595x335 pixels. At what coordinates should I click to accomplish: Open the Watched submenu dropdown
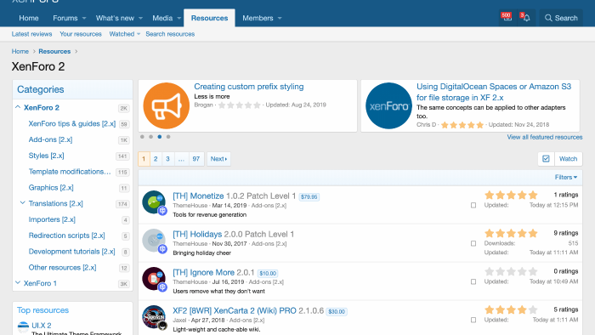[139, 34]
